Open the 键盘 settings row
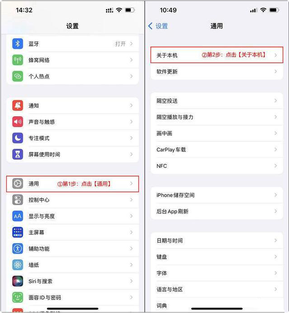The width and height of the screenshot is (289, 313). [x=217, y=257]
